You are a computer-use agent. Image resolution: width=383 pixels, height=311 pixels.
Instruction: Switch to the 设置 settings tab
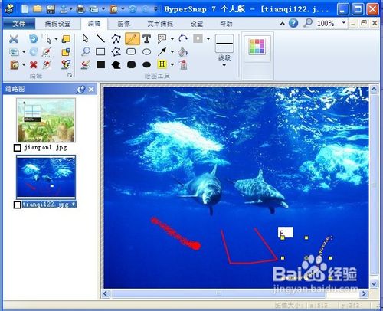197,24
